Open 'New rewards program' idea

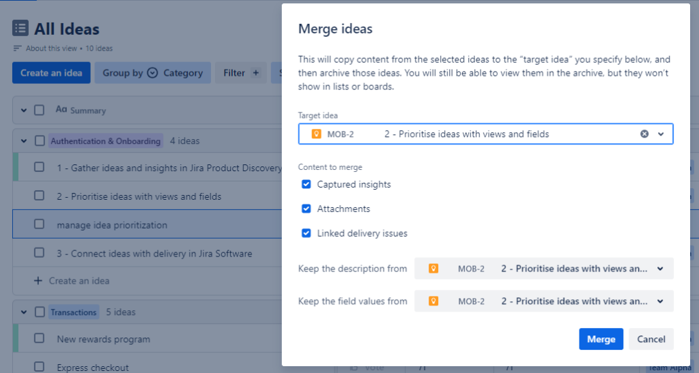pos(104,339)
